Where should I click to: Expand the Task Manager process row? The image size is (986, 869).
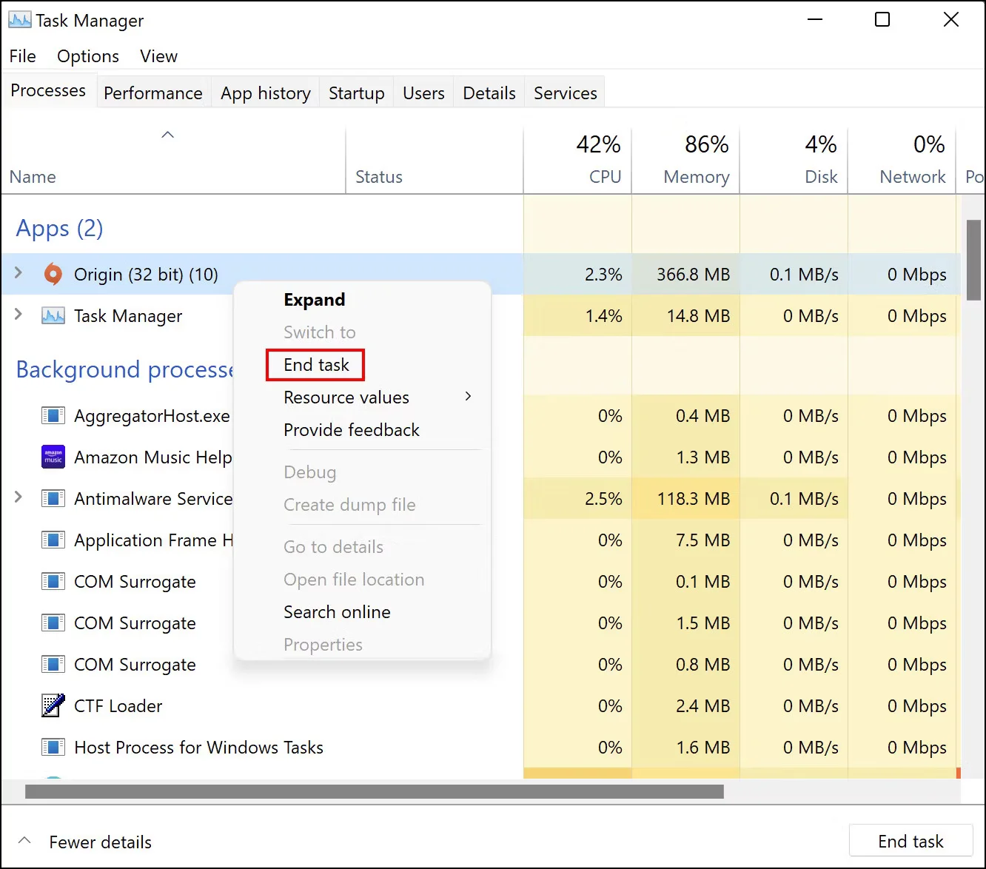19,315
